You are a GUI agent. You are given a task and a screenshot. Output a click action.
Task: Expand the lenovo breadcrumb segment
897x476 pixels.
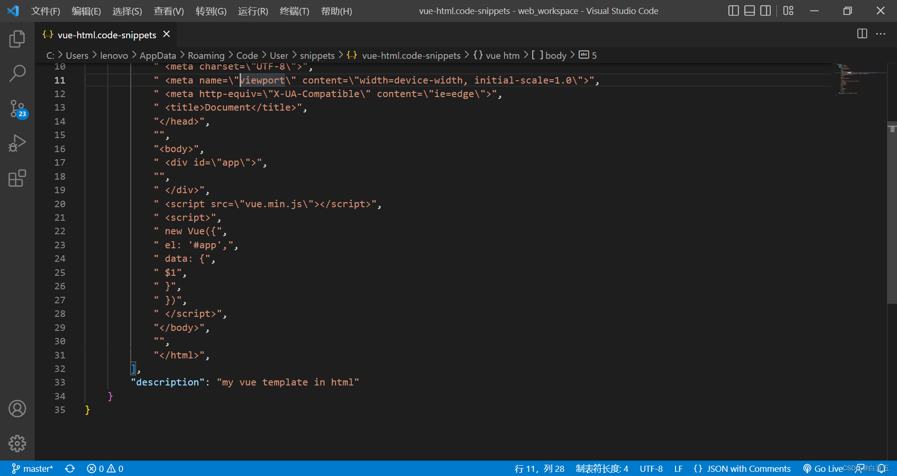(114, 56)
